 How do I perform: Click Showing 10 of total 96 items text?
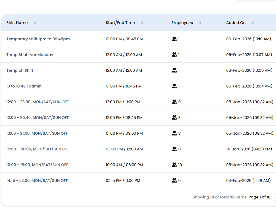(x=219, y=197)
